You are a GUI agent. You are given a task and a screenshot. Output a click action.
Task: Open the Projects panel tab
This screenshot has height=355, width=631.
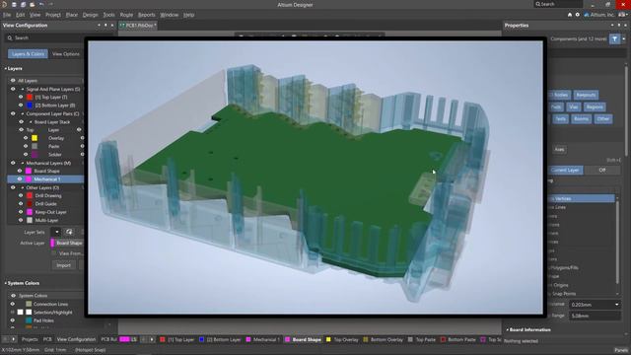point(30,339)
